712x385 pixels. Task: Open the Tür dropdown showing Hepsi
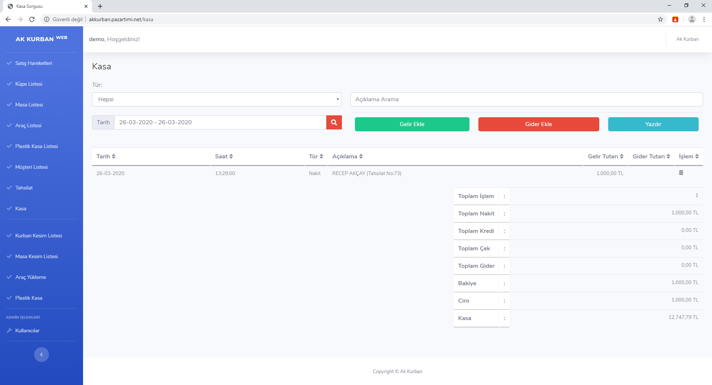click(x=217, y=99)
